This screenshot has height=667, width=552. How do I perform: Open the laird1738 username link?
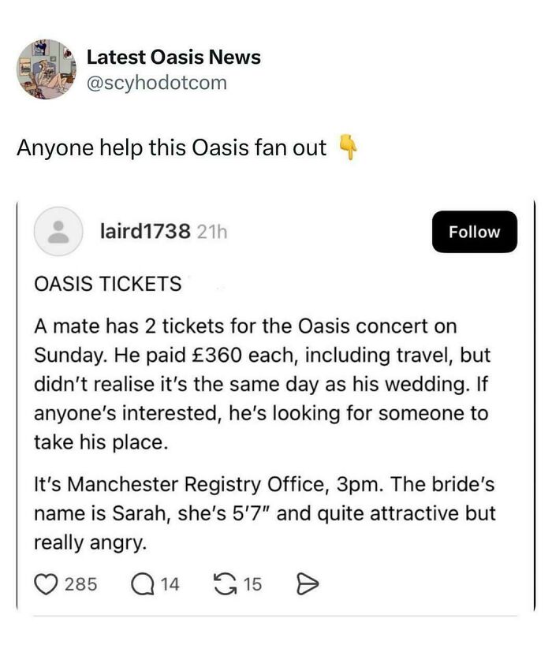(146, 232)
